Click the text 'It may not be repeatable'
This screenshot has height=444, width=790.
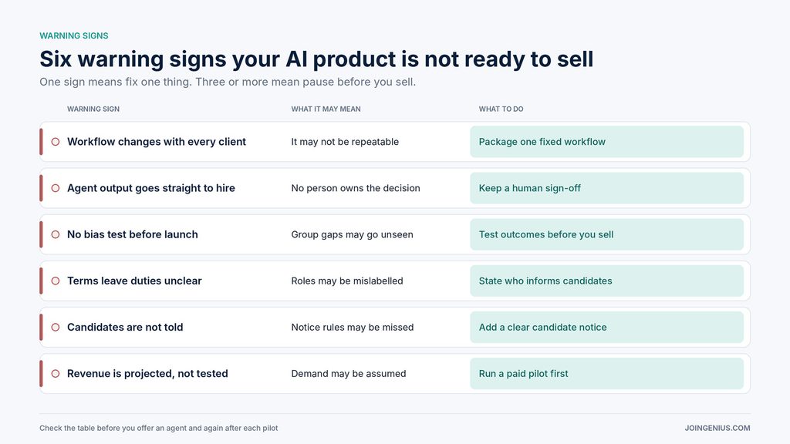(345, 142)
